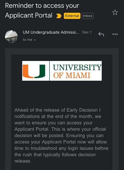Toggle the yellow importance marker
This screenshot has height=170, width=124.
coord(59,16)
